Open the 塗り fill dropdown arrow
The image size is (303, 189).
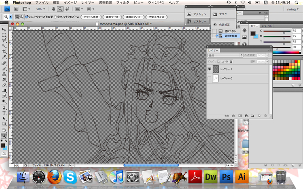267,62
